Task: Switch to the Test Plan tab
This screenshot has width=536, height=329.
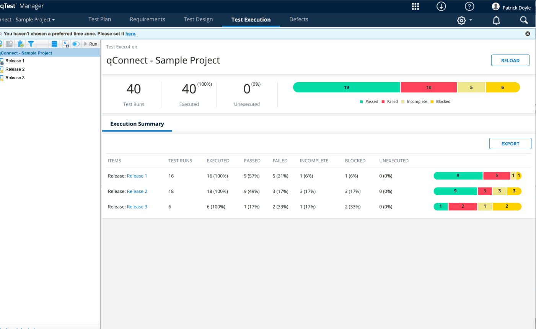Action: pos(99,20)
